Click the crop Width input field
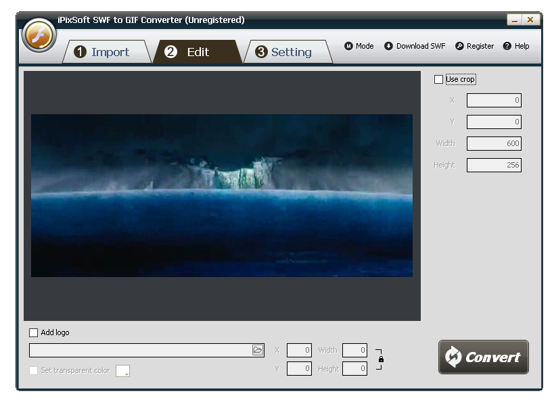Screen dimensions: 552x402 [494, 143]
